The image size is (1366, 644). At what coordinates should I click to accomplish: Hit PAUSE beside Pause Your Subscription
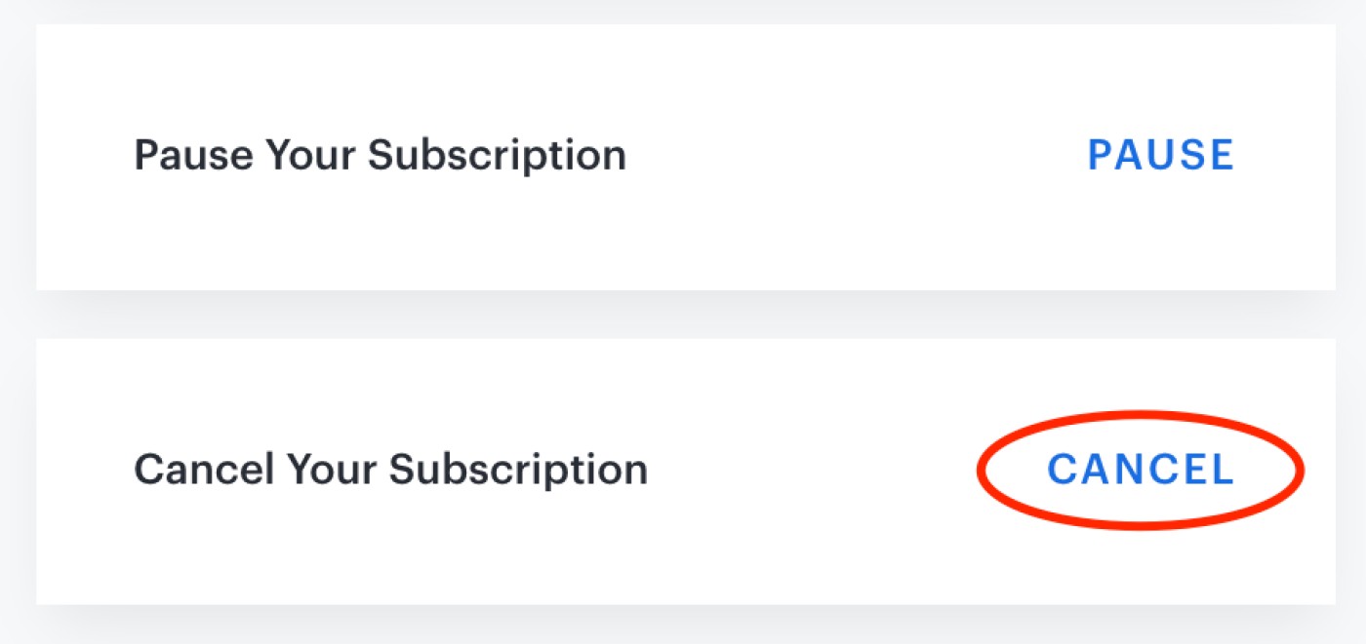(x=1160, y=156)
